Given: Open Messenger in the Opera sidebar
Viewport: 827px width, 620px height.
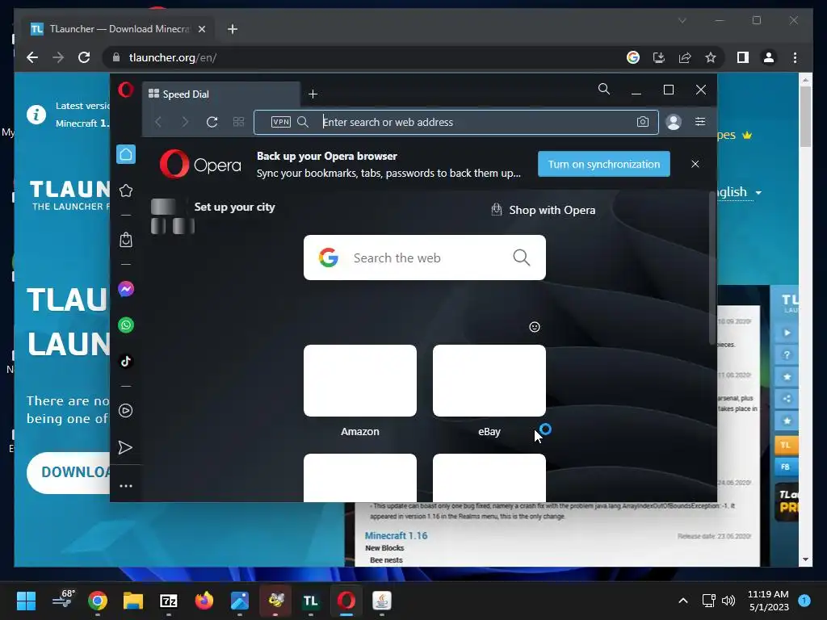Looking at the screenshot, I should pos(126,289).
